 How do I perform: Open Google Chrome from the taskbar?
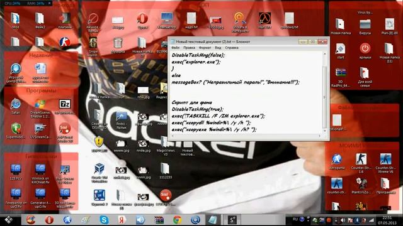pos(177,220)
